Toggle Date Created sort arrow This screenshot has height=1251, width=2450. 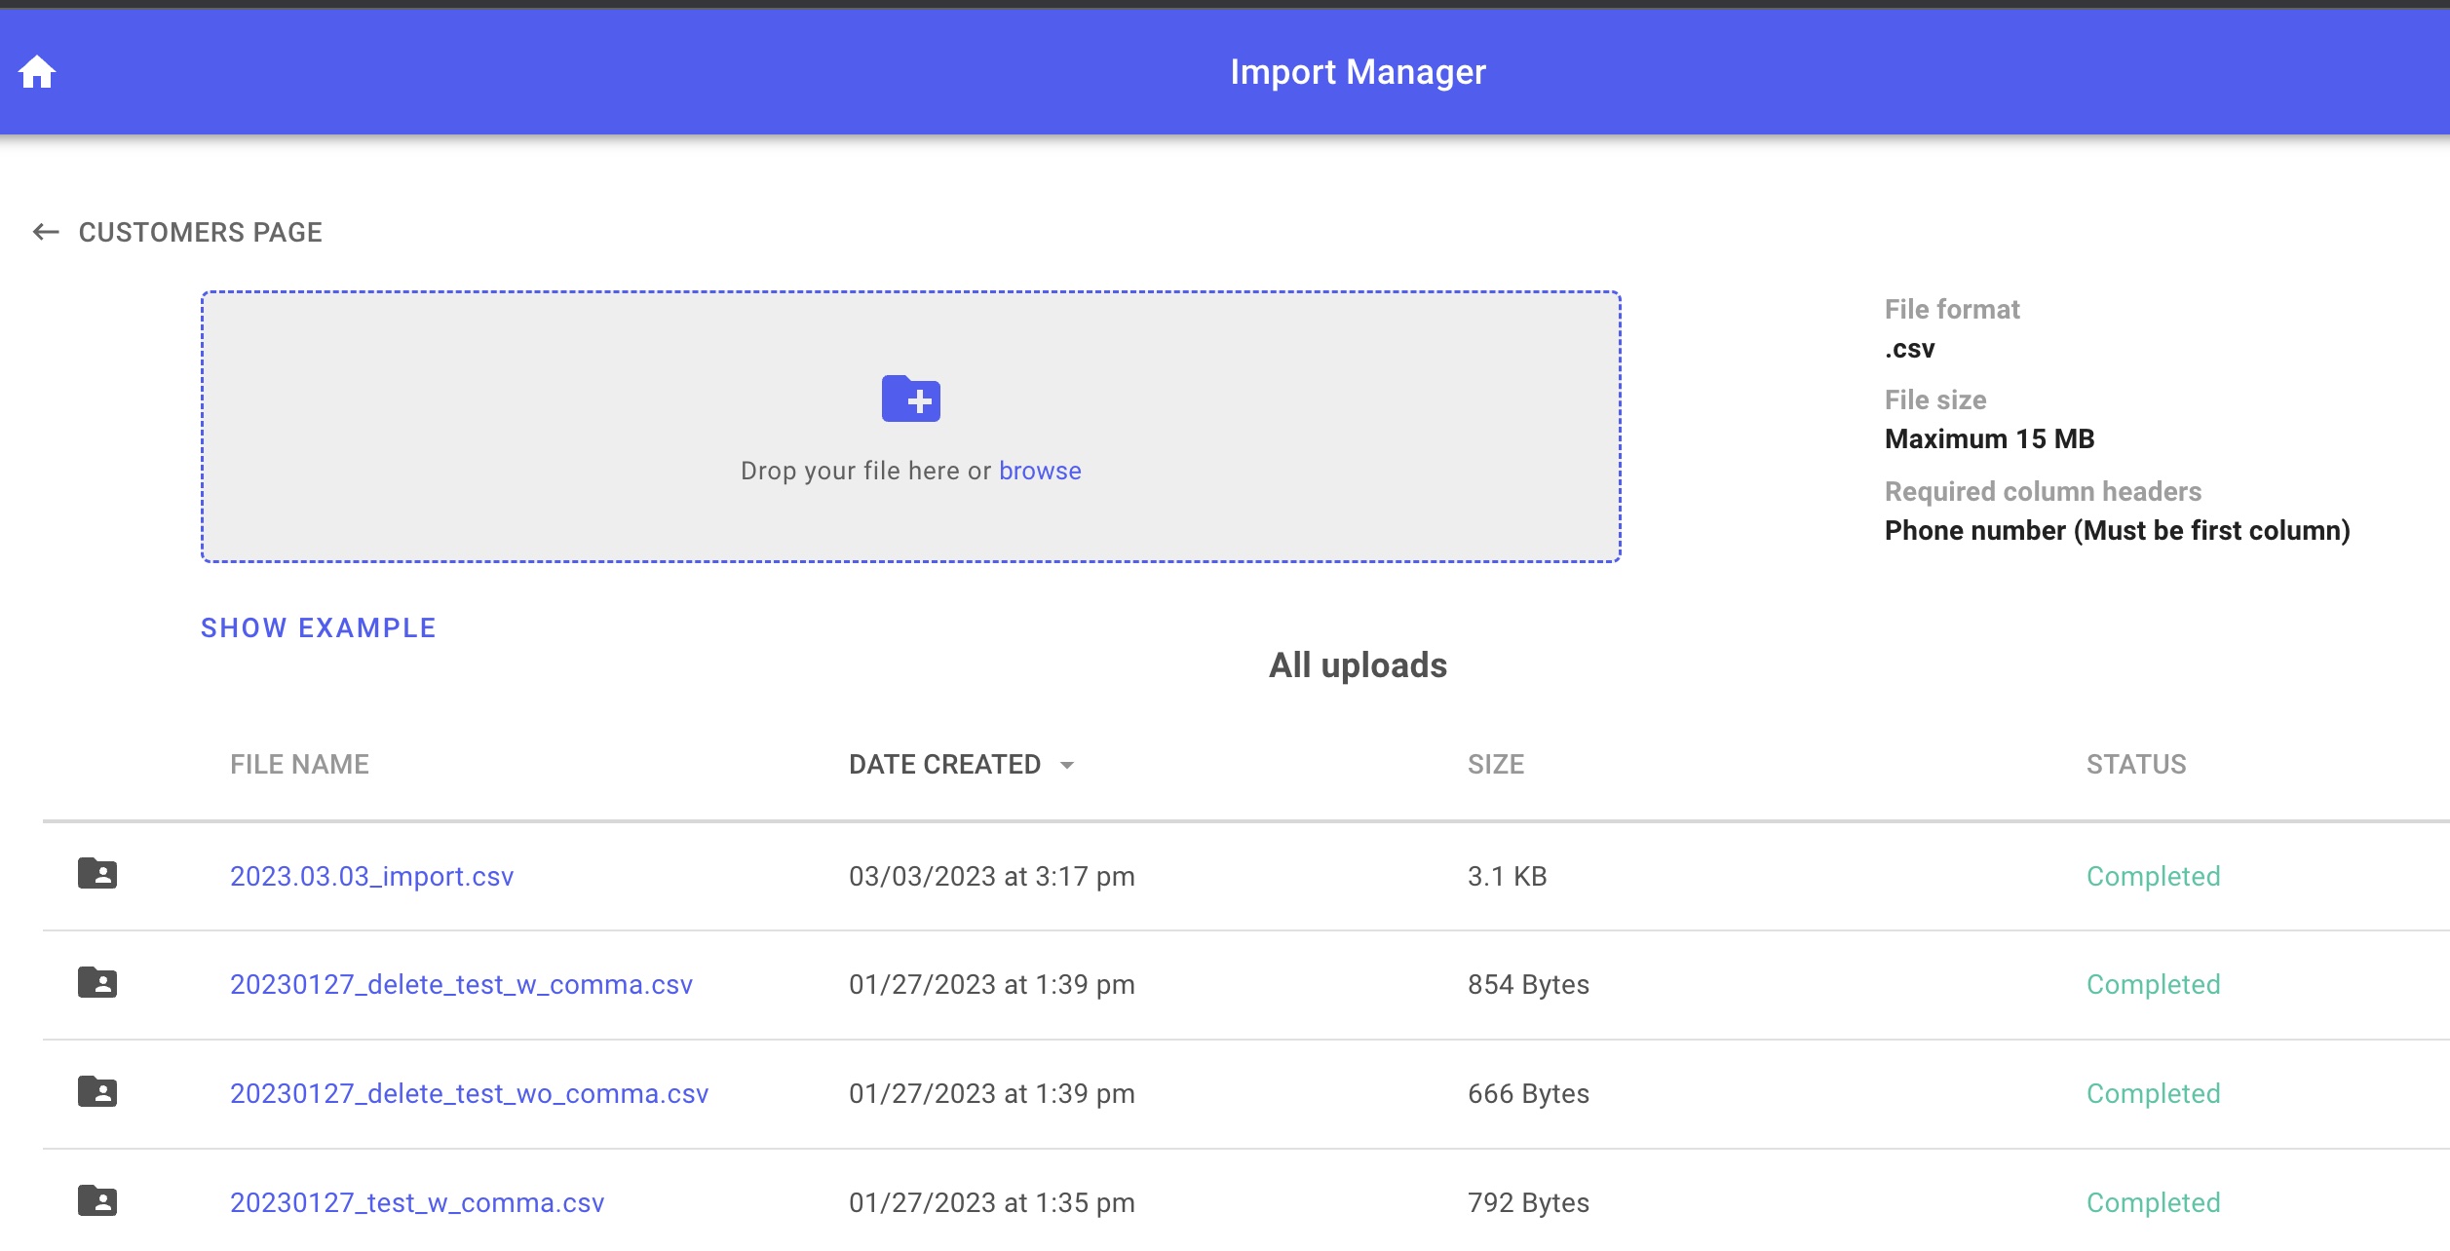click(1067, 766)
